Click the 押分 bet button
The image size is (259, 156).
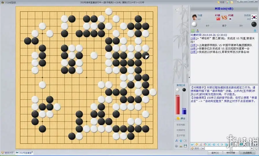(181, 118)
